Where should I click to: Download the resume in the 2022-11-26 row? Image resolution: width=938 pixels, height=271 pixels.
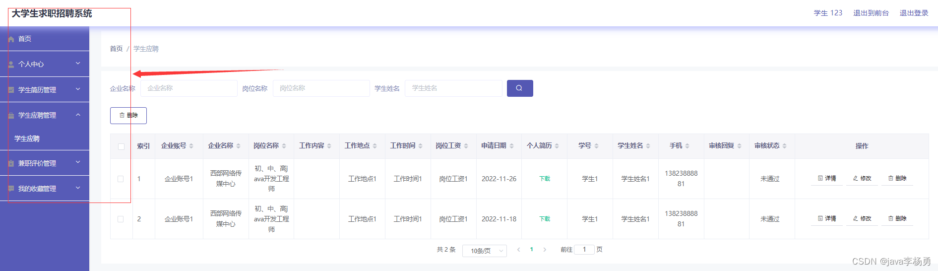point(545,179)
